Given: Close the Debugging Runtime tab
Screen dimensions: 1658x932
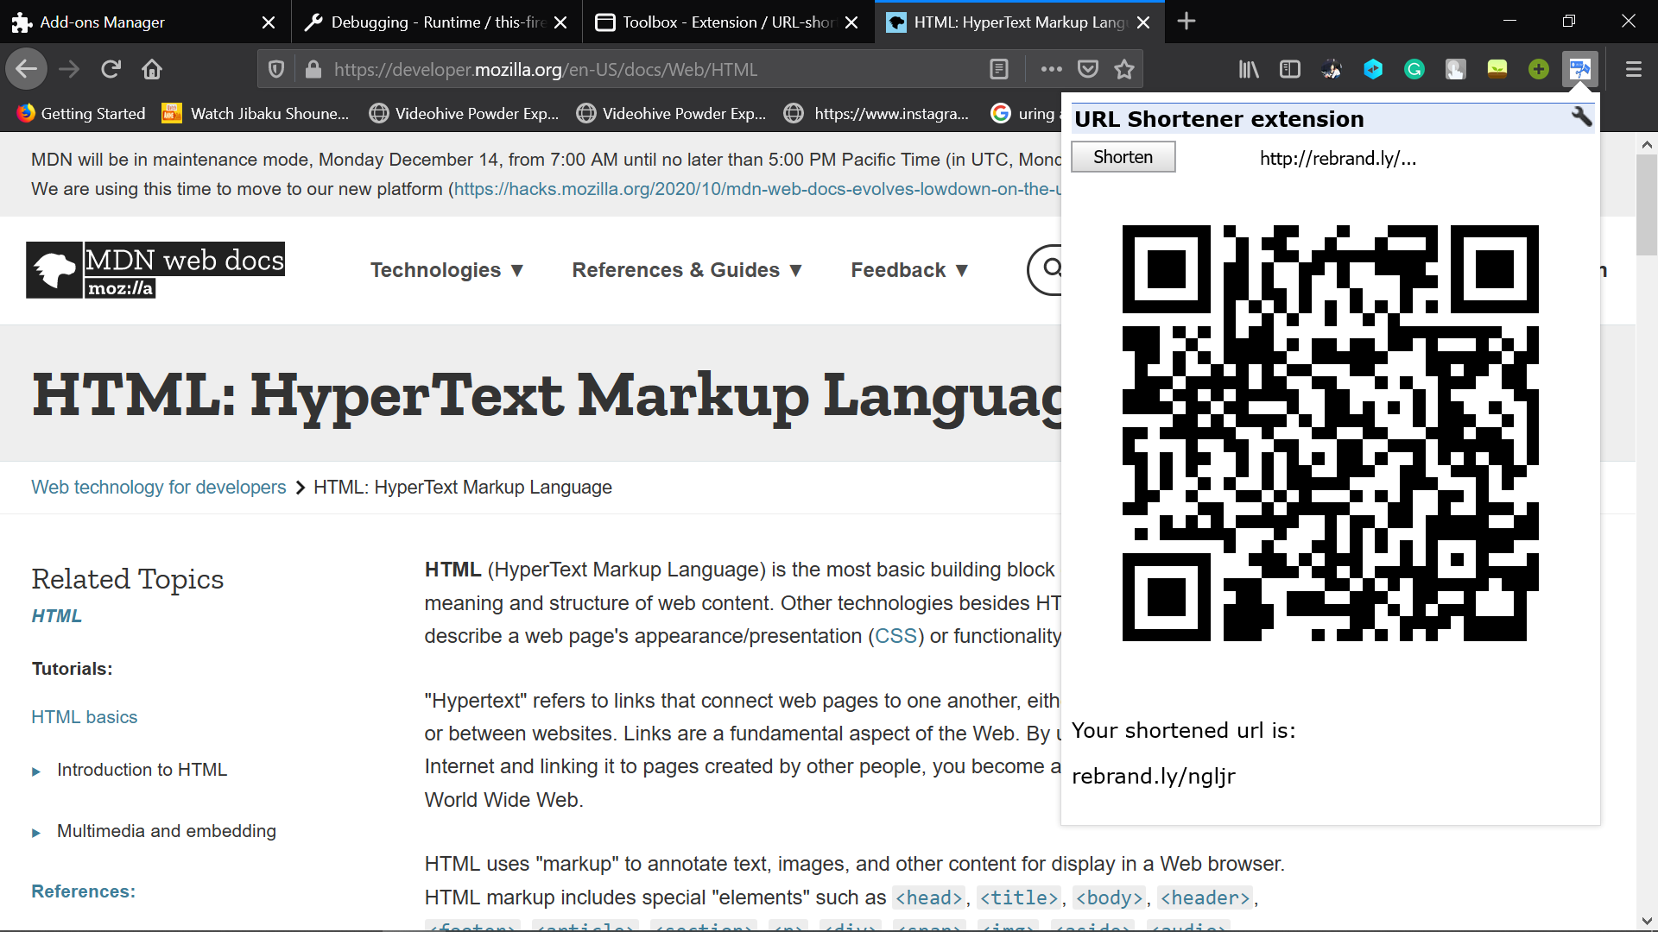Looking at the screenshot, I should pyautogui.click(x=560, y=22).
